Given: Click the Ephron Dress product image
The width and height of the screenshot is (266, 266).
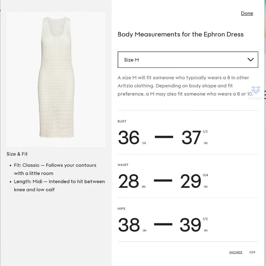Looking at the screenshot, I should click(x=56, y=80).
